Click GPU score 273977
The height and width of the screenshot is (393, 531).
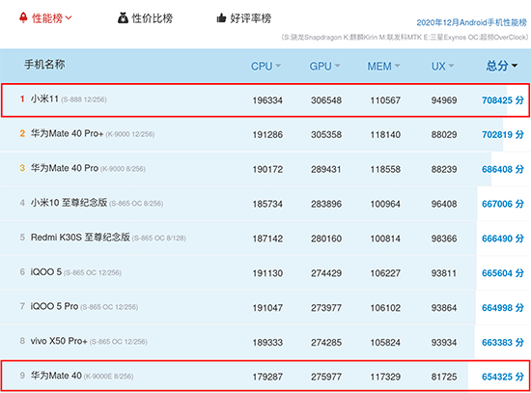pos(326,308)
